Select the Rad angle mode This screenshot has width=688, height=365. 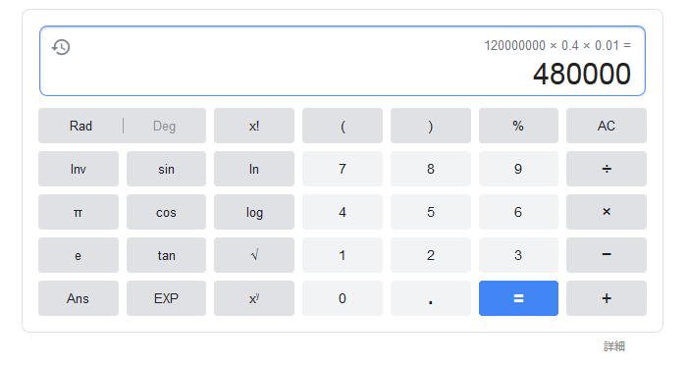pos(80,126)
